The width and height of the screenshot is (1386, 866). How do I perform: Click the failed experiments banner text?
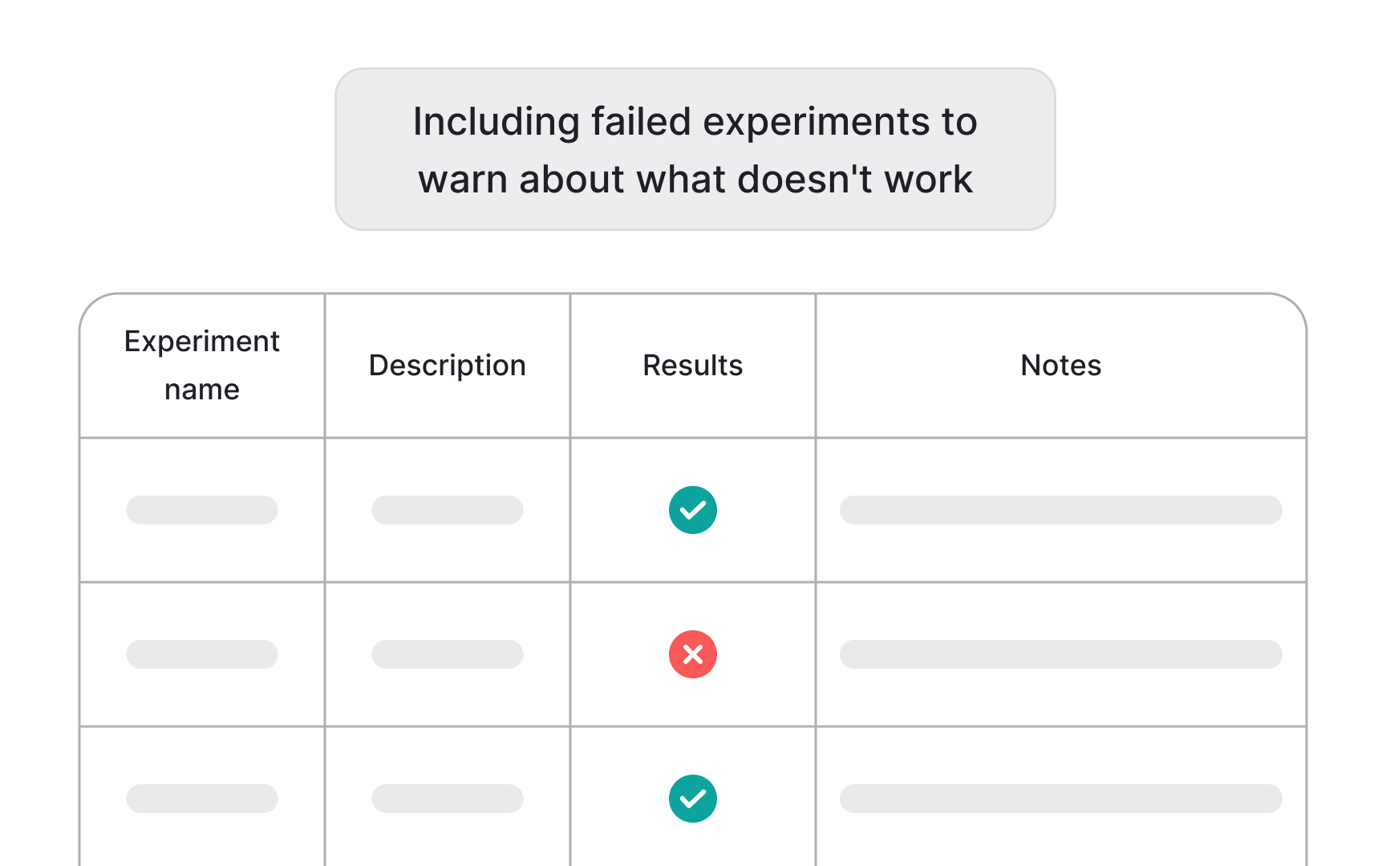pyautogui.click(x=695, y=150)
